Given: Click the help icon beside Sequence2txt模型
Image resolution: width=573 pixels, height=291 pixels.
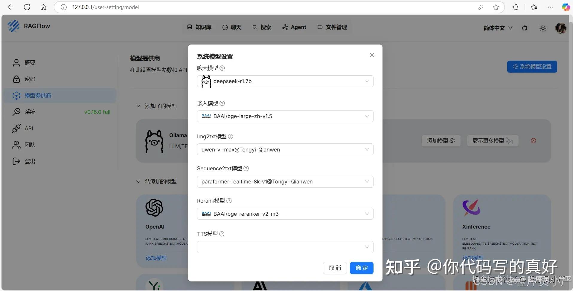Looking at the screenshot, I should [x=246, y=169].
